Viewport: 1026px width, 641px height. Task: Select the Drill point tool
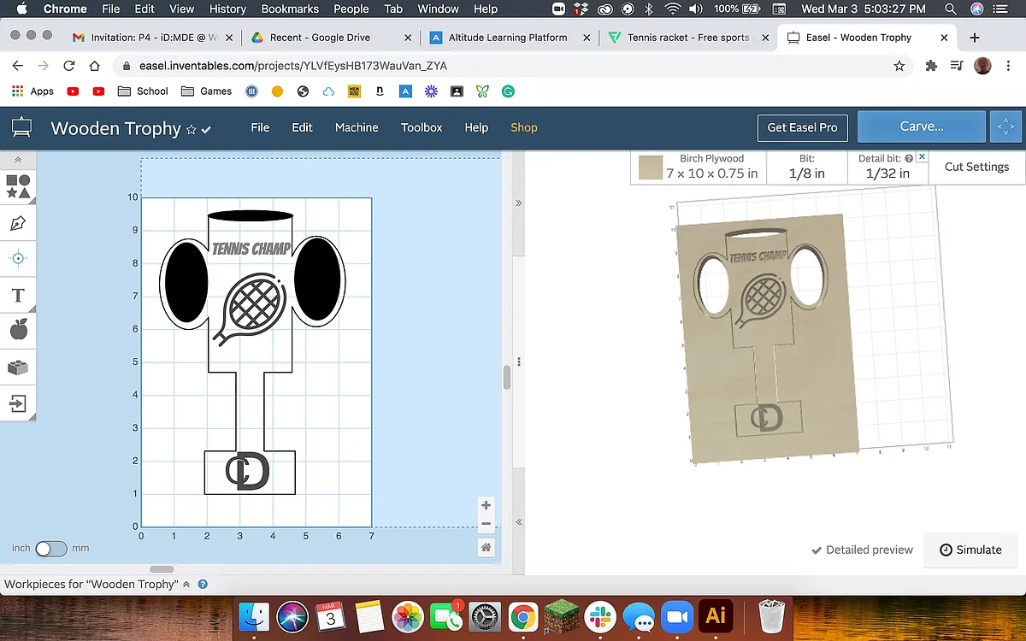coord(18,258)
